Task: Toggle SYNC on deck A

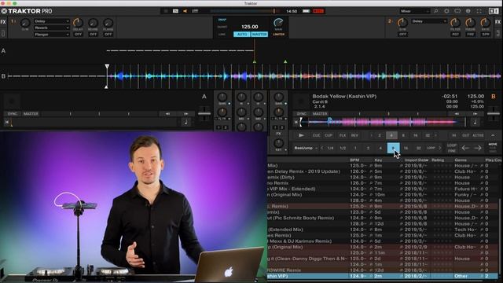Action: (13, 113)
